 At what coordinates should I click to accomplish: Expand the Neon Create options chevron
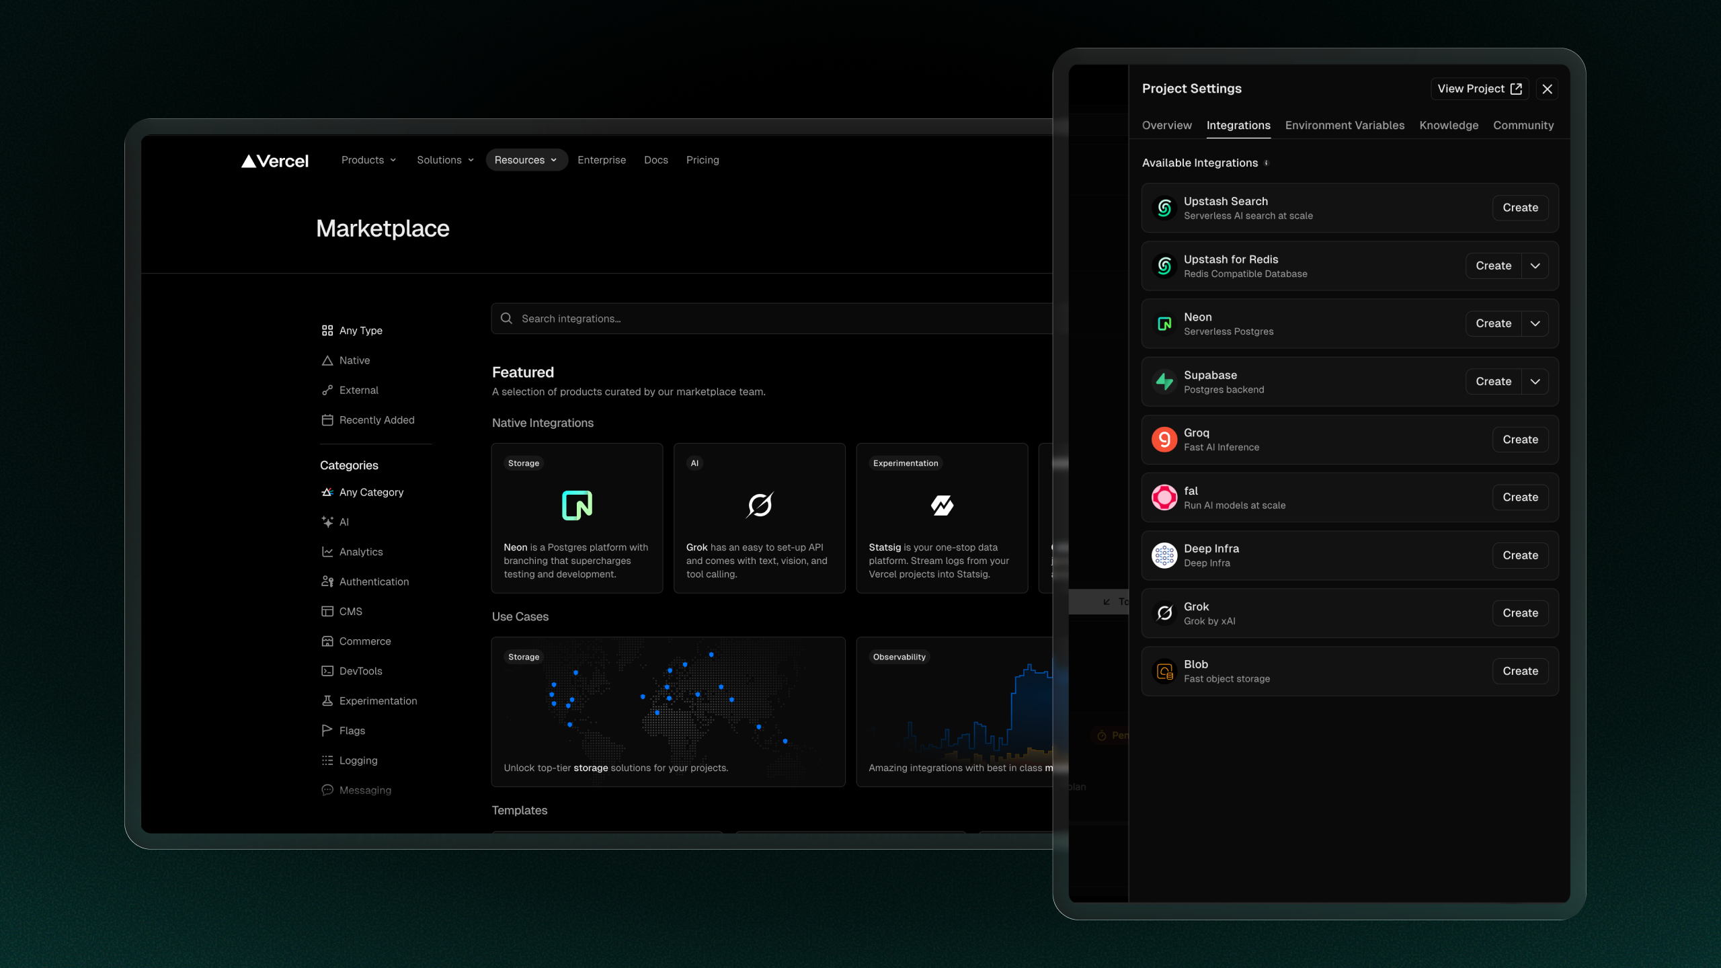pos(1535,323)
